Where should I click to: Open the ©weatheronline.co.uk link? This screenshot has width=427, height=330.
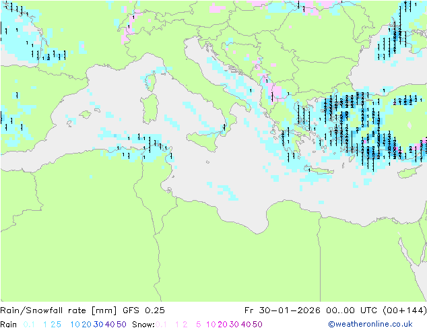[370, 324]
